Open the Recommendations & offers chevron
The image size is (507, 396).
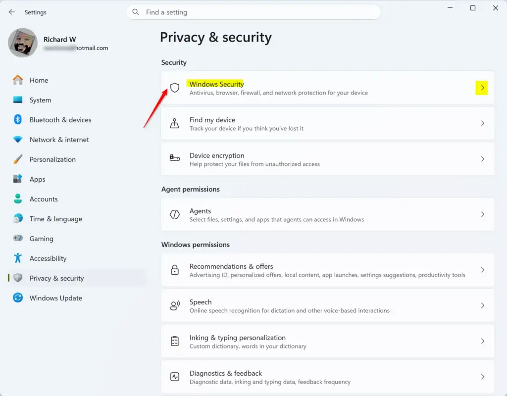482,270
